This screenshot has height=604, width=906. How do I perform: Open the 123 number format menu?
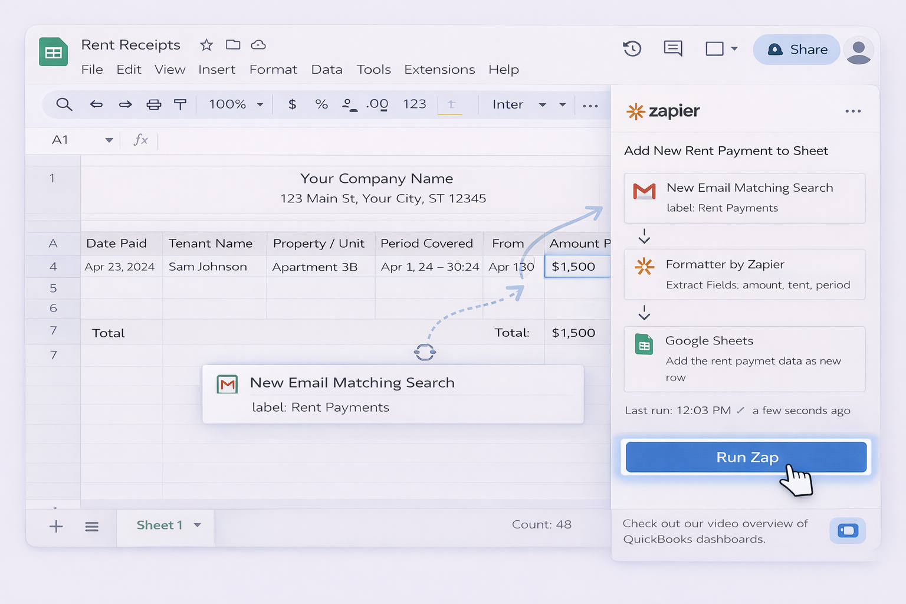click(414, 104)
